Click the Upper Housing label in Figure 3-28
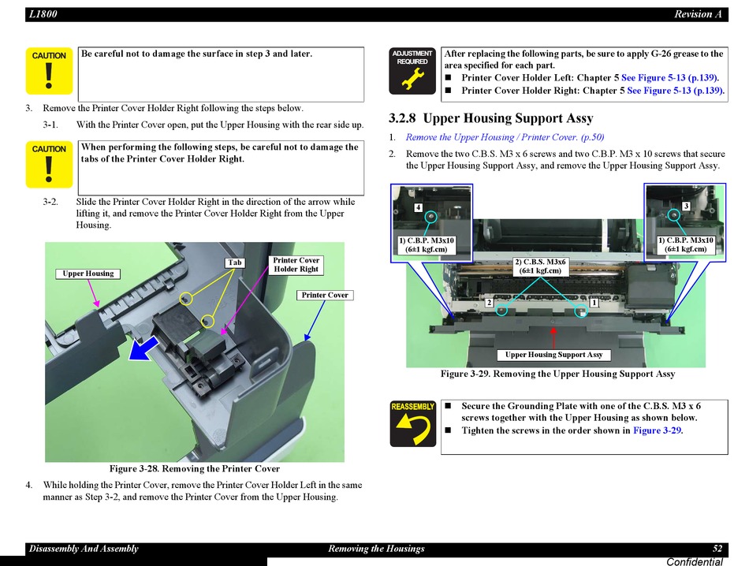This screenshot has width=749, height=566. click(x=88, y=274)
